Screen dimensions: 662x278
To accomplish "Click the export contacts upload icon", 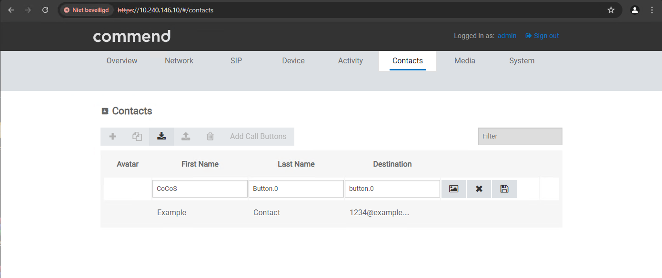I will [x=186, y=137].
